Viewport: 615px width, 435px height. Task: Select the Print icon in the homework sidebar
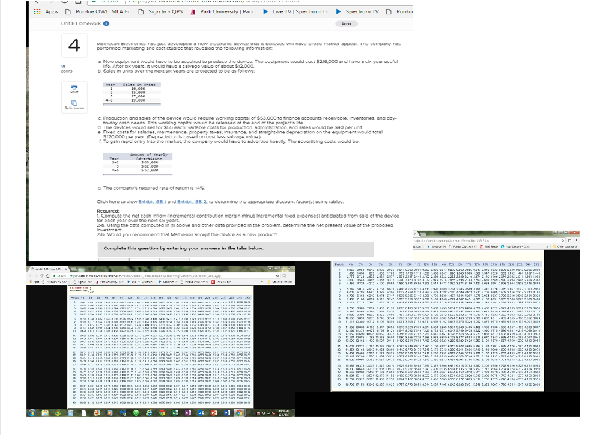[x=73, y=88]
